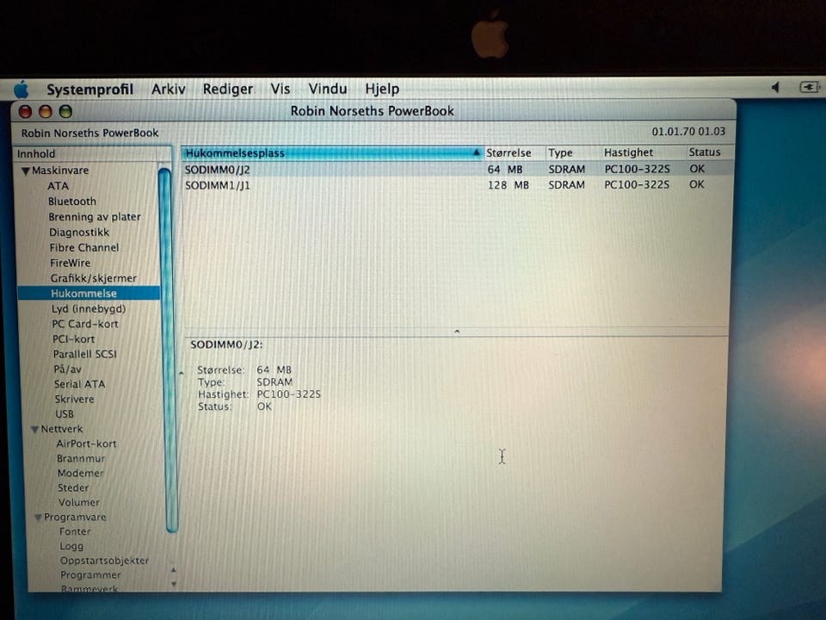826x620 pixels.
Task: Collapse the Maskinvare tree section
Action: coord(25,170)
